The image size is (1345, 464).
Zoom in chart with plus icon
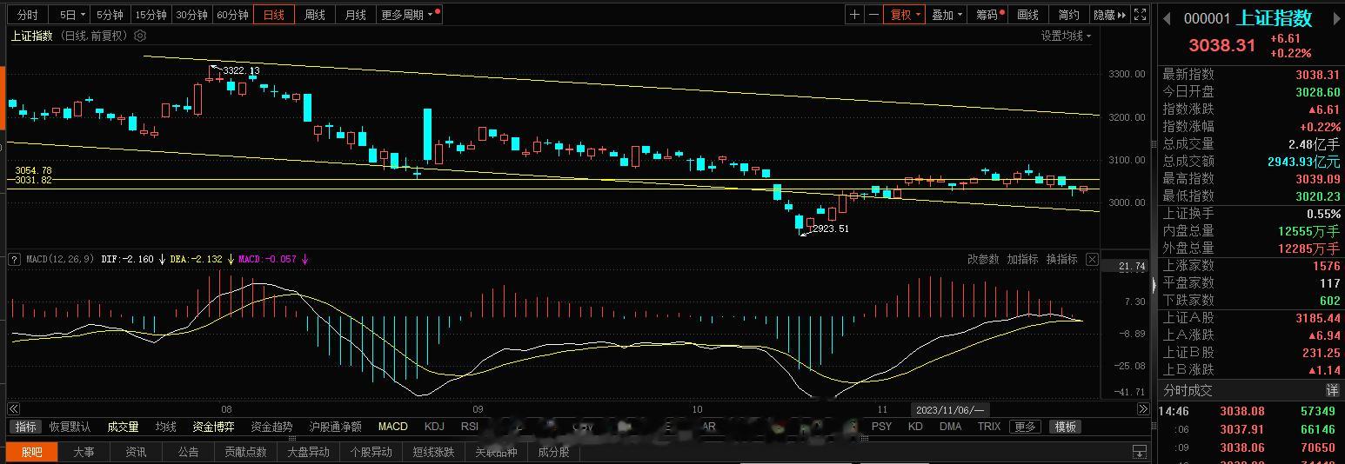point(855,15)
